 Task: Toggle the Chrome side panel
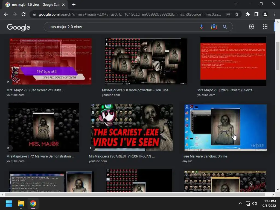pyautogui.click(x=256, y=14)
